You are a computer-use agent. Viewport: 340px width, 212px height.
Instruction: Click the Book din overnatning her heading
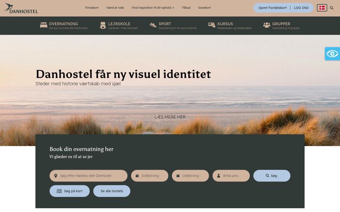(x=81, y=149)
